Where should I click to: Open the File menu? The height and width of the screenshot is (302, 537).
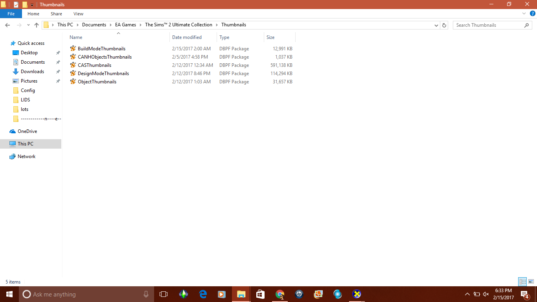pos(11,14)
